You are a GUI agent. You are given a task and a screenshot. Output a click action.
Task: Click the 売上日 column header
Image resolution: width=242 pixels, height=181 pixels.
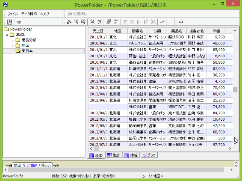(x=98, y=31)
